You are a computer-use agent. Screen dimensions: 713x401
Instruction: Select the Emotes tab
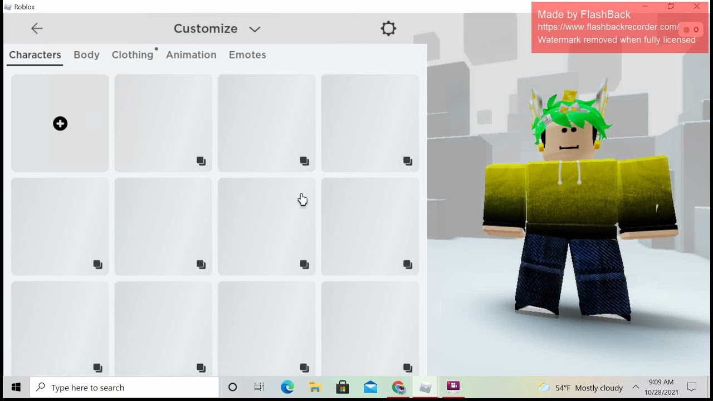247,55
